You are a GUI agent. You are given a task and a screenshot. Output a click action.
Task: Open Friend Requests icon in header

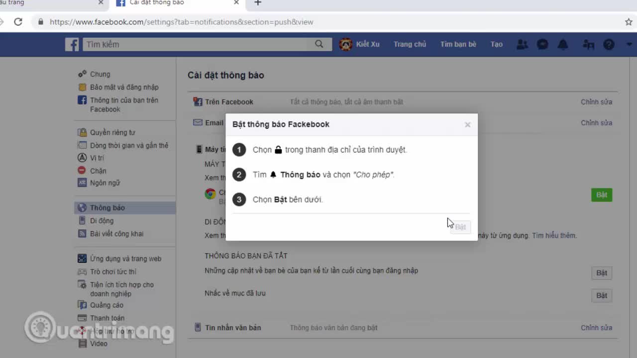click(522, 44)
